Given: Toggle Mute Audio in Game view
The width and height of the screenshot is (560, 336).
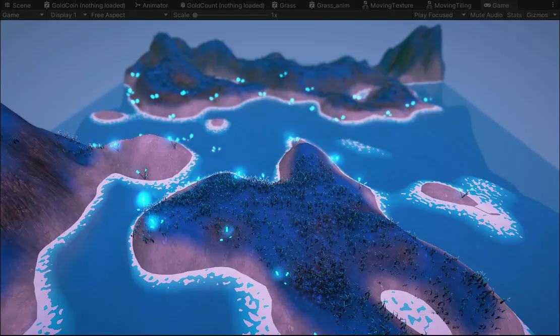Looking at the screenshot, I should 486,15.
